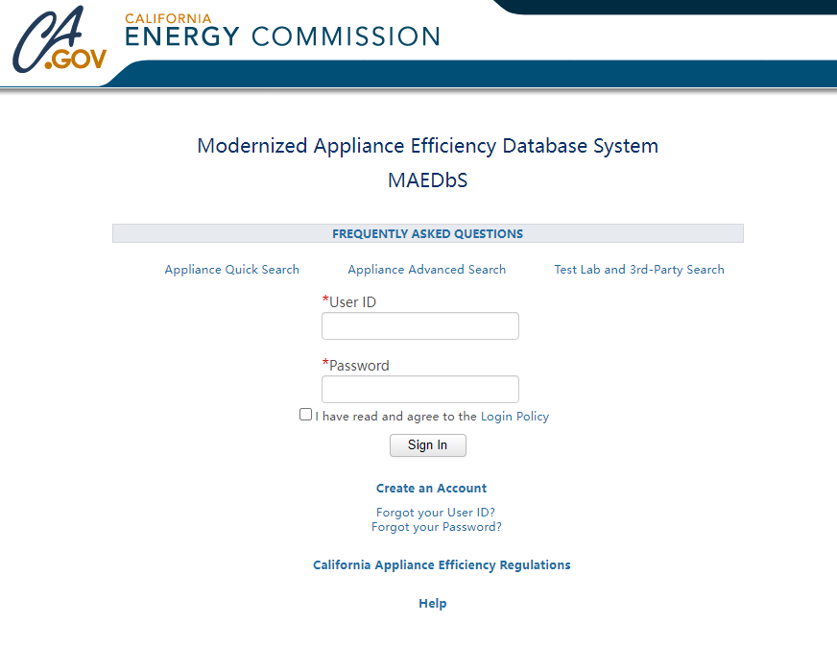This screenshot has width=837, height=647.
Task: Click the 'I have read and agree' text
Action: 395,417
